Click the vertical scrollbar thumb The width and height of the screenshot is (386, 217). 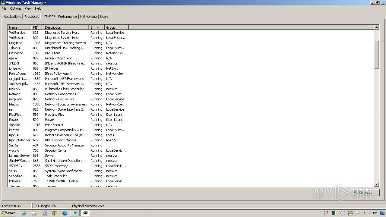[x=377, y=55]
